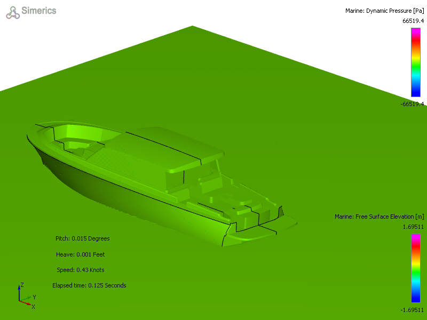Click the boat's bow seating area

coord(79,141)
